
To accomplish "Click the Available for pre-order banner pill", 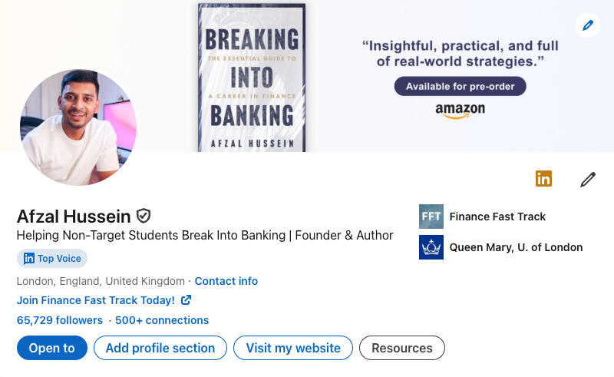I will pyautogui.click(x=460, y=86).
